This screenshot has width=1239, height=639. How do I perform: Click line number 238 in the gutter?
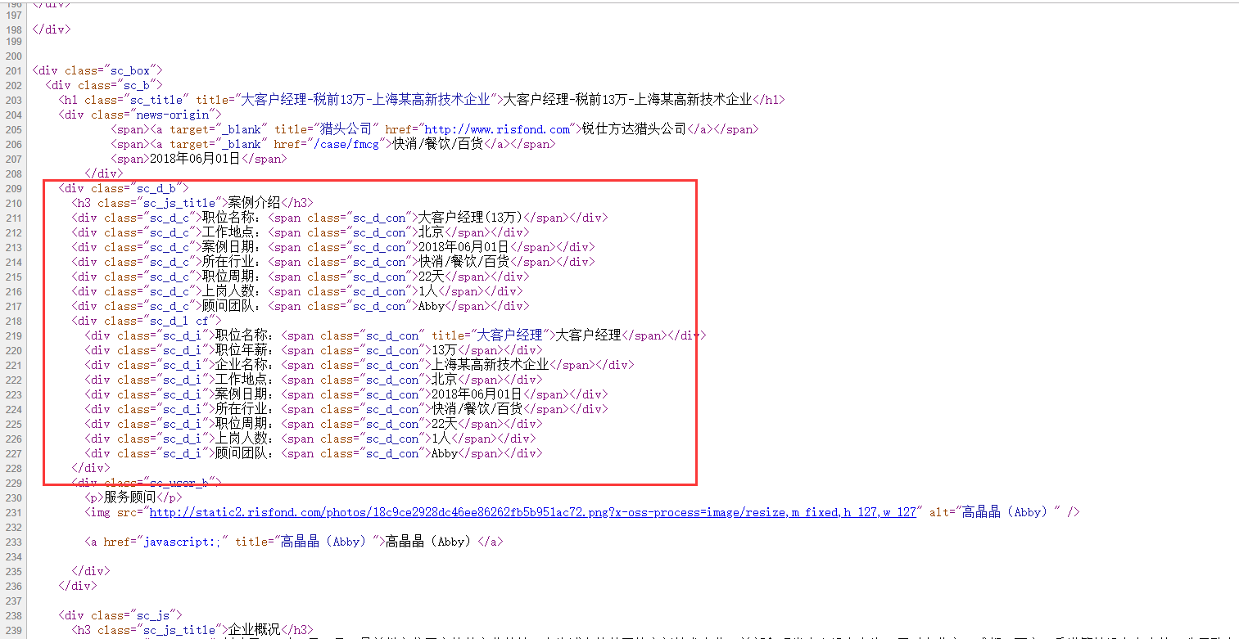pos(13,615)
